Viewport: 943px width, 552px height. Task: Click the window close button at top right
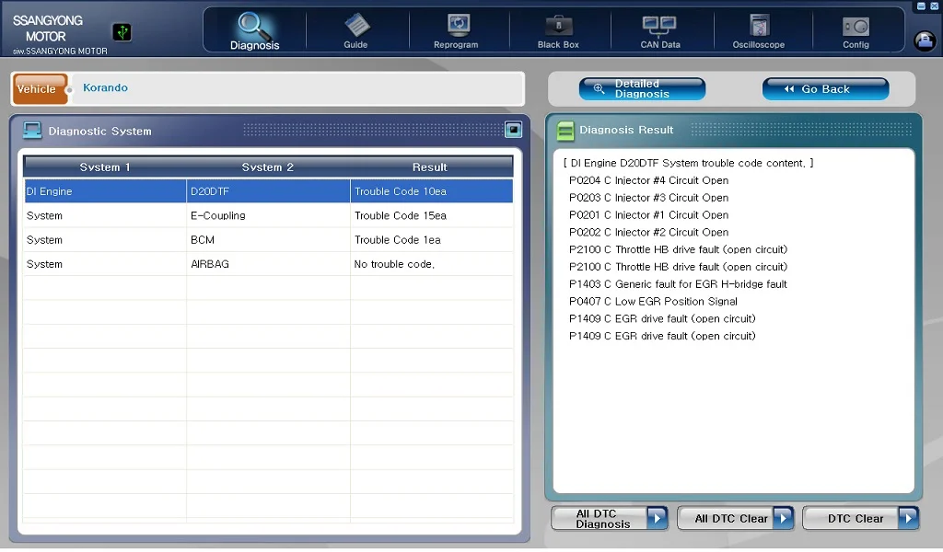(x=935, y=6)
